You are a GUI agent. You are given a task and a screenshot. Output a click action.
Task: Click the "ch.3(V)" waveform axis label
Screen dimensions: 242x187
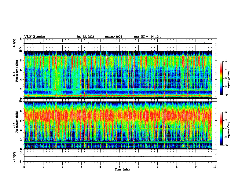coord(14,157)
